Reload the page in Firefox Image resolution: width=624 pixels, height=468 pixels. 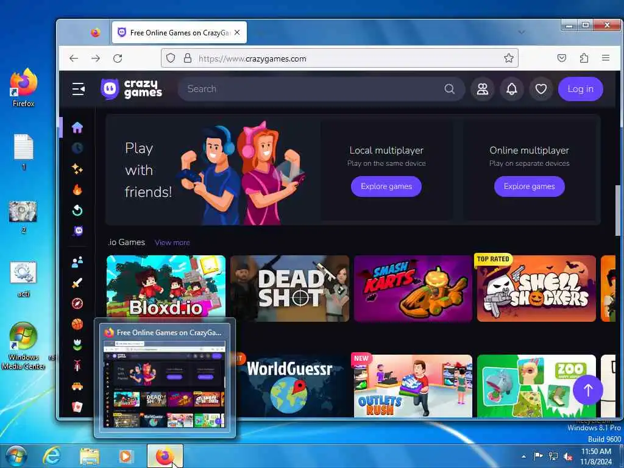pyautogui.click(x=118, y=58)
